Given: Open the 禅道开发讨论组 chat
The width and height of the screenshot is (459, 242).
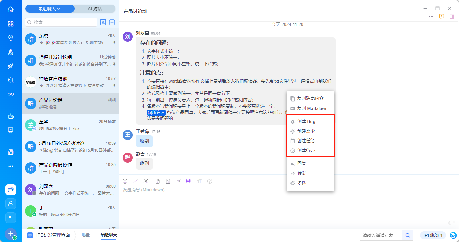Looking at the screenshot, I should (x=70, y=61).
